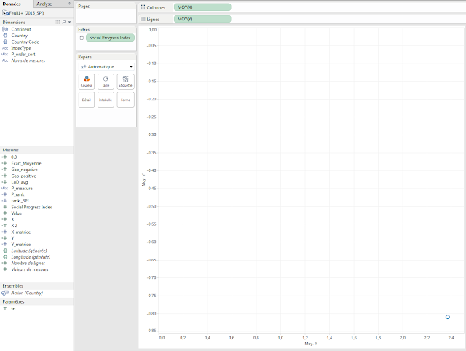466x351 pixels.
Task: Click the globe icon beside Country
Action: coord(5,36)
